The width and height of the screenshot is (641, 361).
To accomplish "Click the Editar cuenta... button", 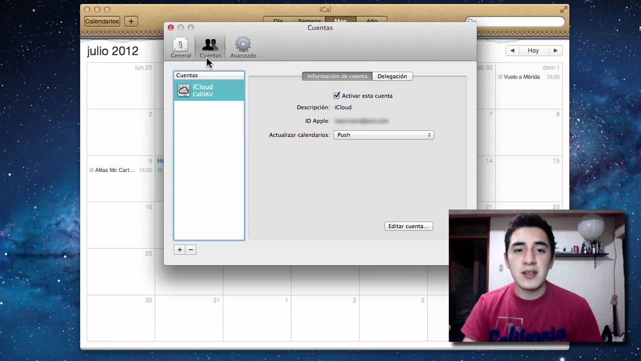I will tap(409, 226).
